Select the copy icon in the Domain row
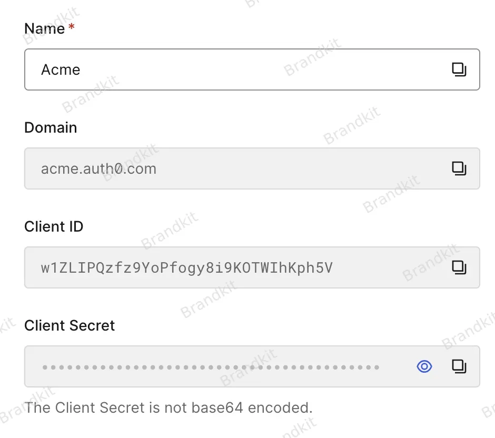This screenshot has height=438, width=495. click(x=459, y=168)
